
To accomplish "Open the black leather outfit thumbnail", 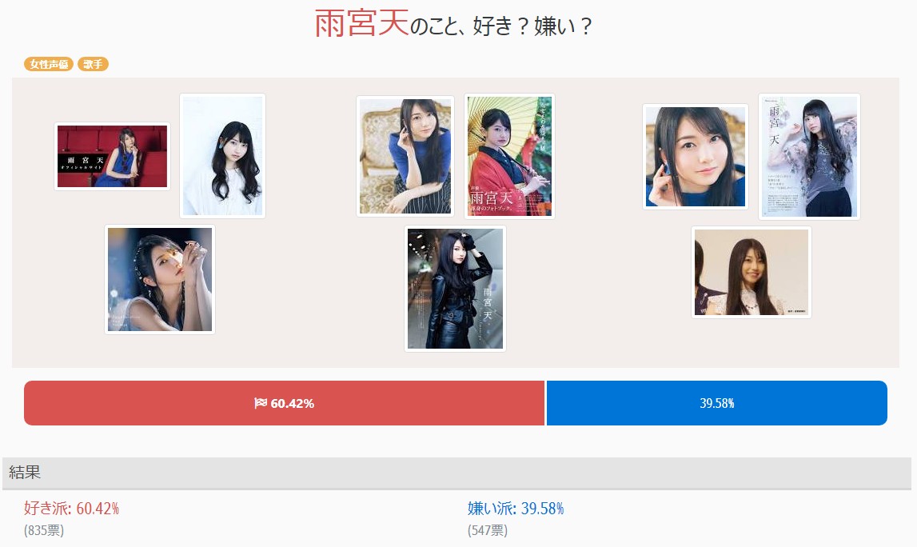I will [455, 289].
